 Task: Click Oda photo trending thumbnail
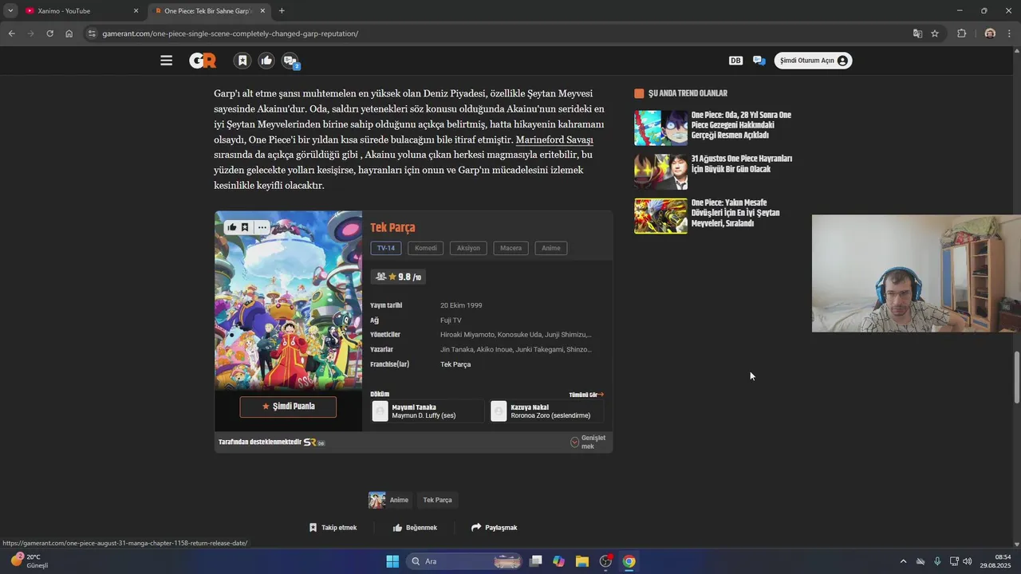coord(660,171)
